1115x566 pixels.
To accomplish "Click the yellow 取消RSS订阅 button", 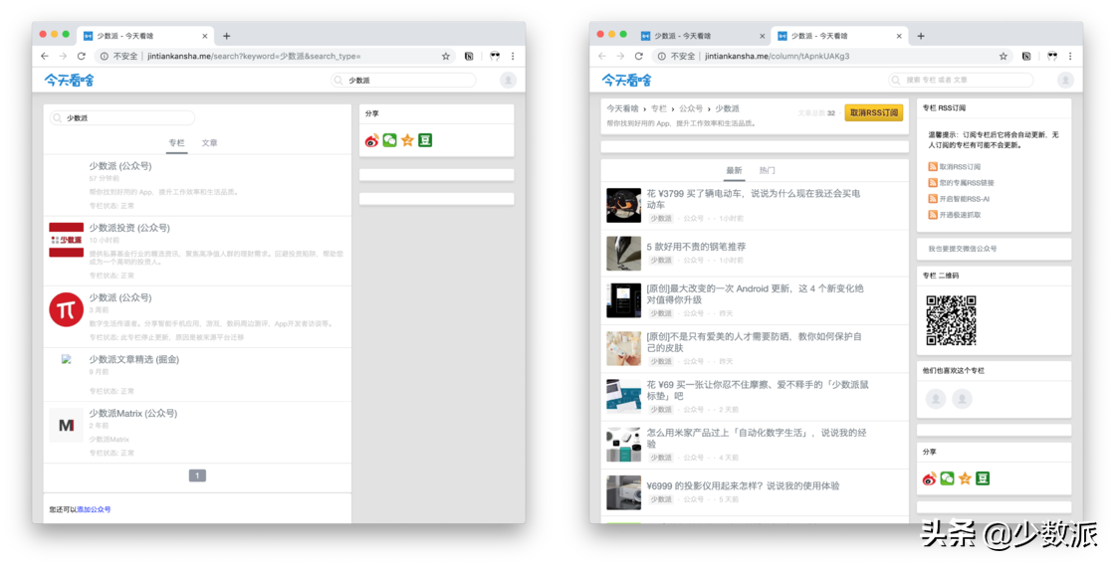I will (x=874, y=113).
